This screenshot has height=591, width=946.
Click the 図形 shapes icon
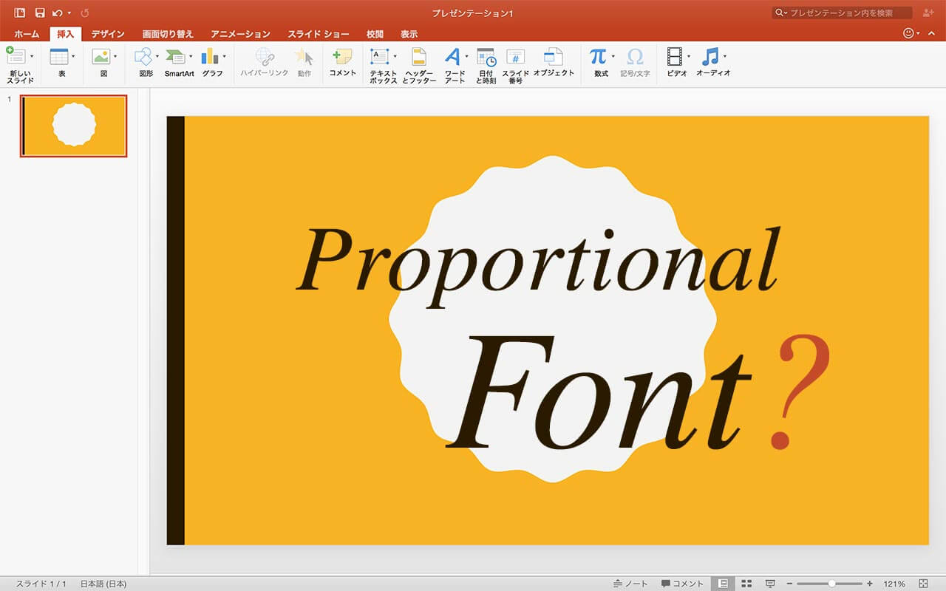pyautogui.click(x=143, y=57)
